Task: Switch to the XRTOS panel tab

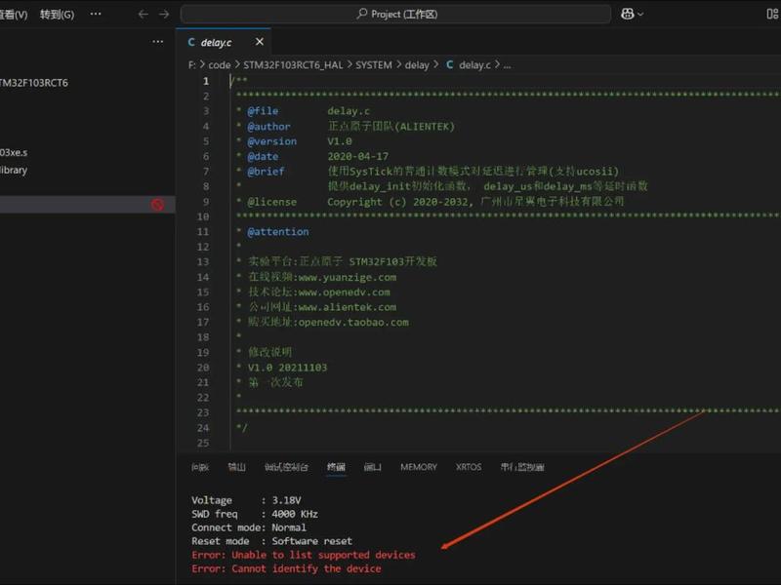Action: pyautogui.click(x=469, y=467)
